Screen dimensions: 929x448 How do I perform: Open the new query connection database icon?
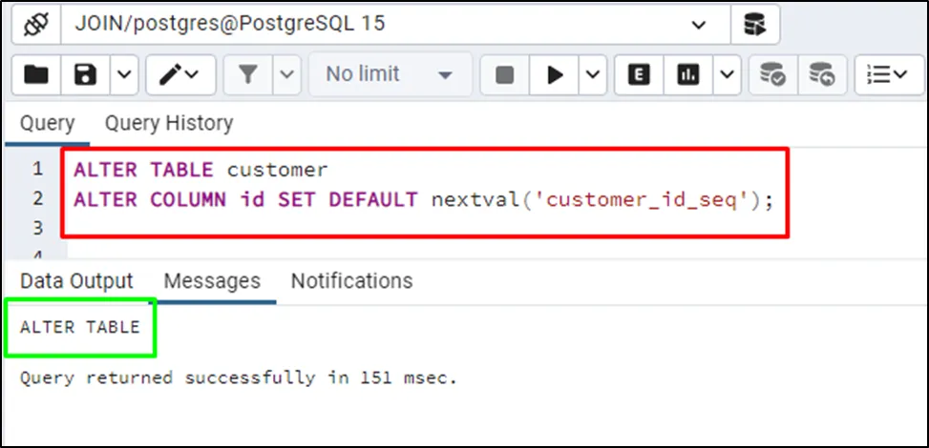755,24
